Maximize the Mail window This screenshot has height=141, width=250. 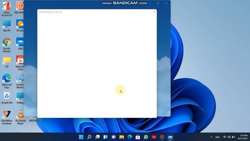point(158,3)
